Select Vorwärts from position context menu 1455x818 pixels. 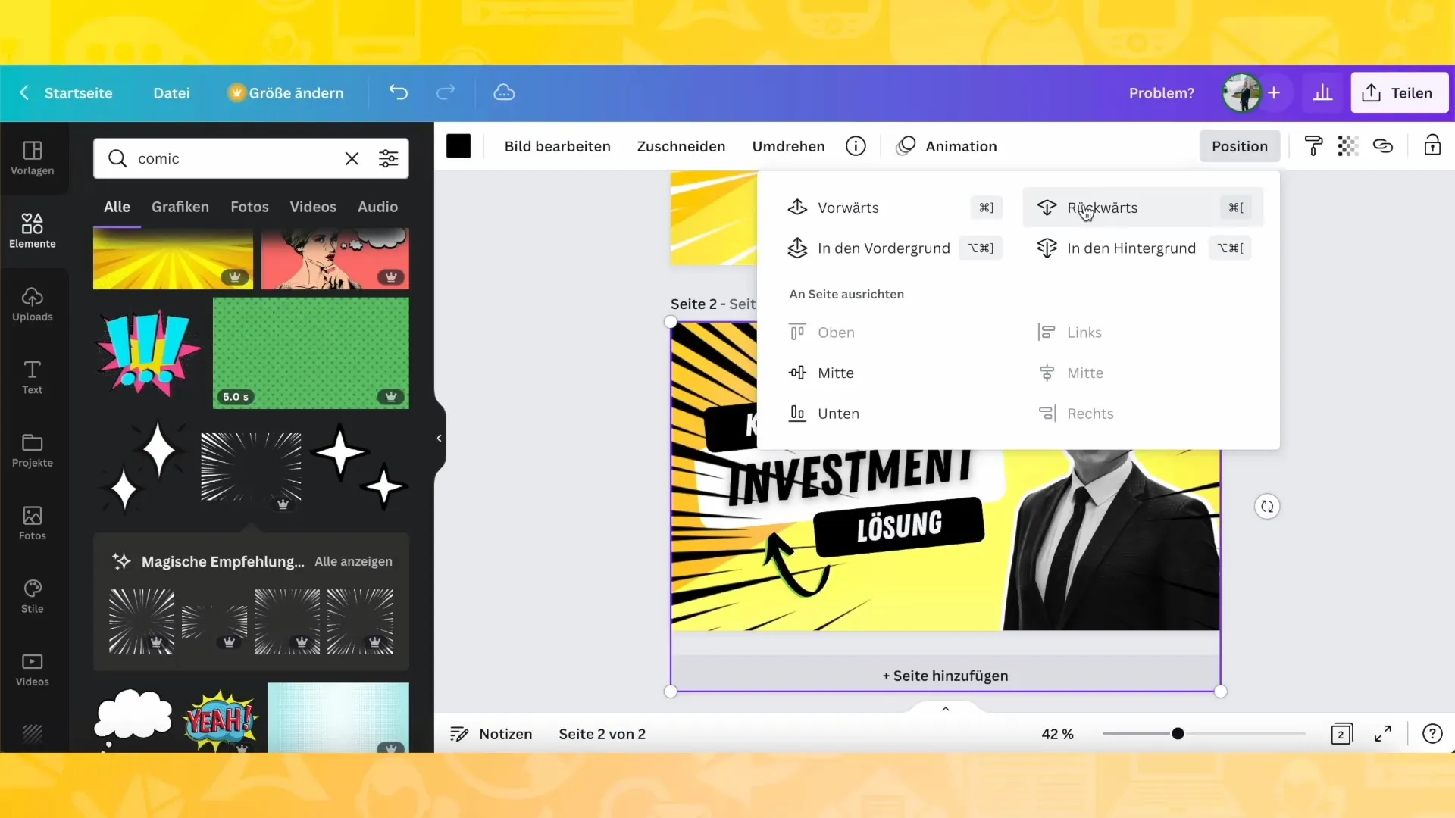click(x=849, y=208)
